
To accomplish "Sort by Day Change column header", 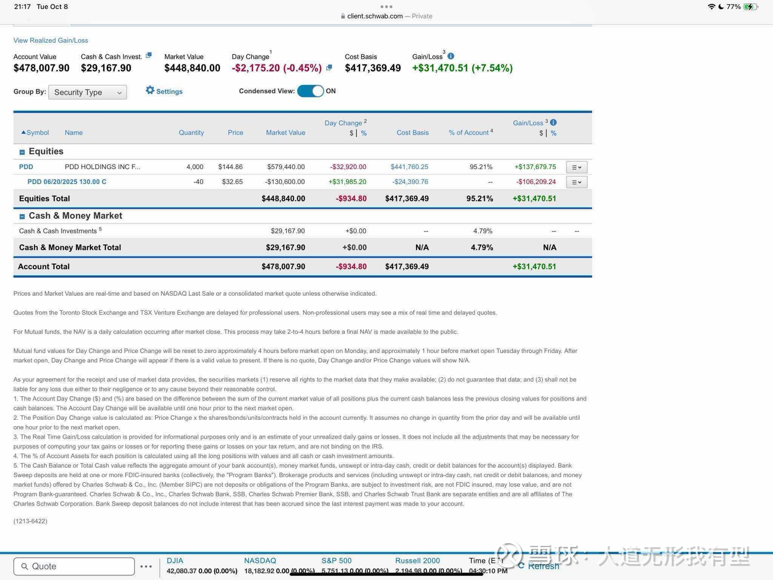I will pyautogui.click(x=343, y=123).
